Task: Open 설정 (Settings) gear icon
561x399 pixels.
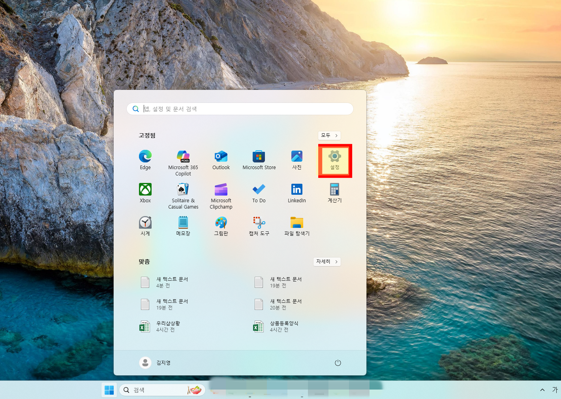Action: click(335, 160)
